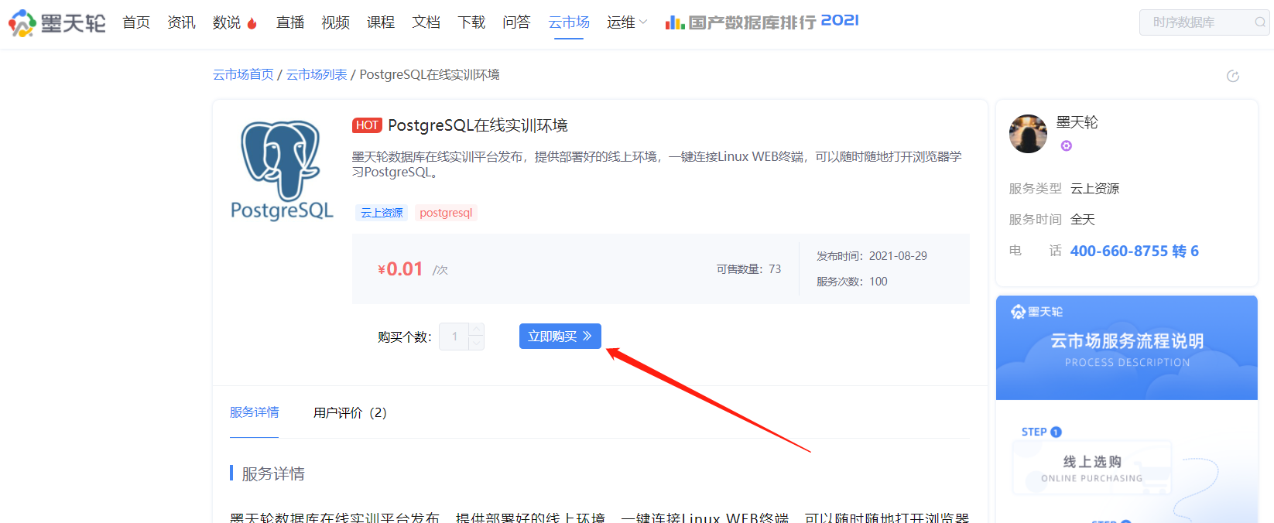Click the 服务类型 云上资源 row

point(1064,189)
